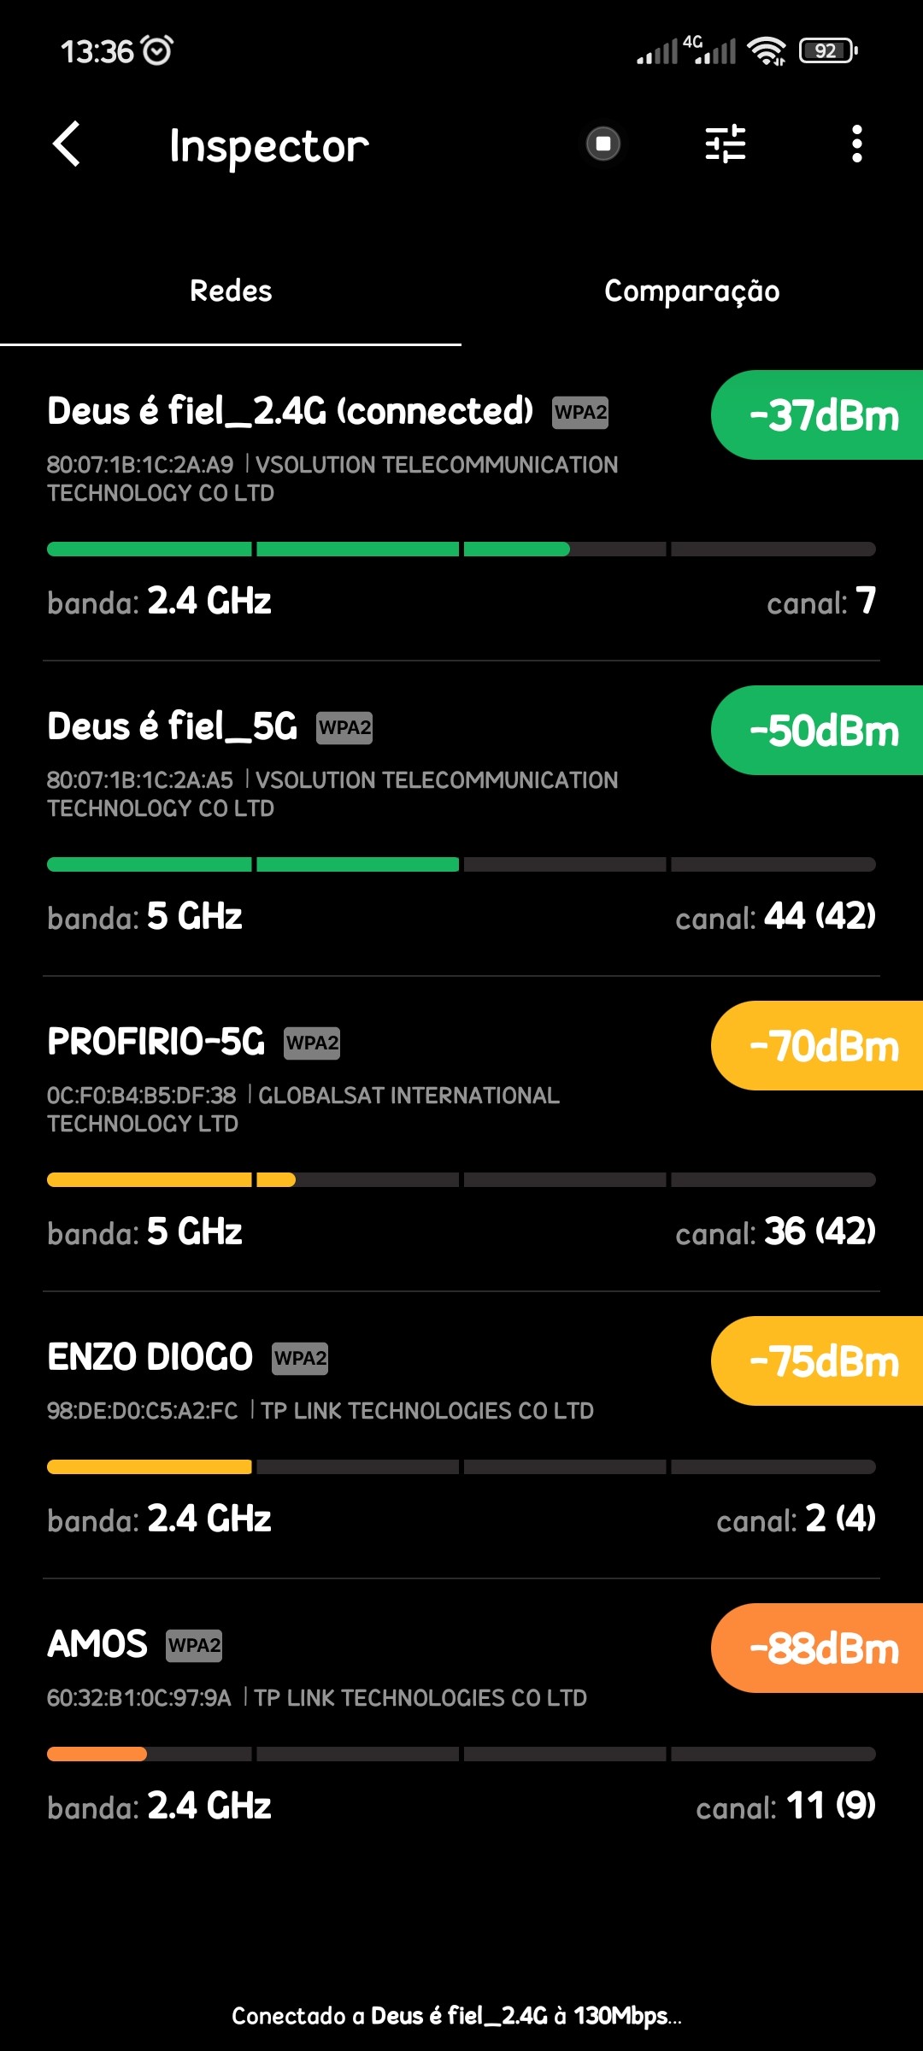Image resolution: width=923 pixels, height=2051 pixels.
Task: Tap the battery indicator showing 92
Action: point(827,51)
